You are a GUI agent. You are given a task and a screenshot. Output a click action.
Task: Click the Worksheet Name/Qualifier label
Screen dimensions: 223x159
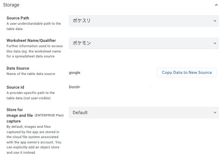click(31, 40)
